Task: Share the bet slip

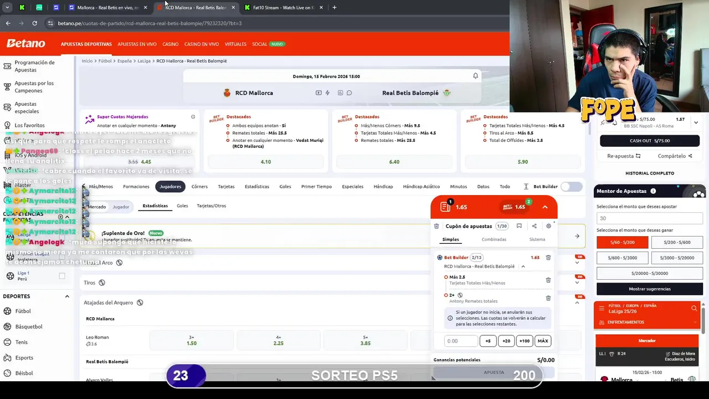Action: [x=534, y=226]
